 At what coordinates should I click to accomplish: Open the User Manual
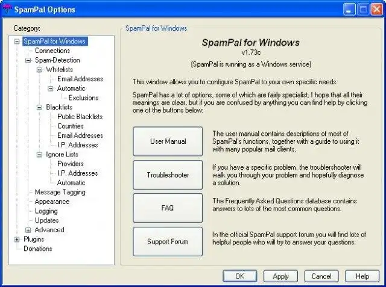pyautogui.click(x=168, y=141)
